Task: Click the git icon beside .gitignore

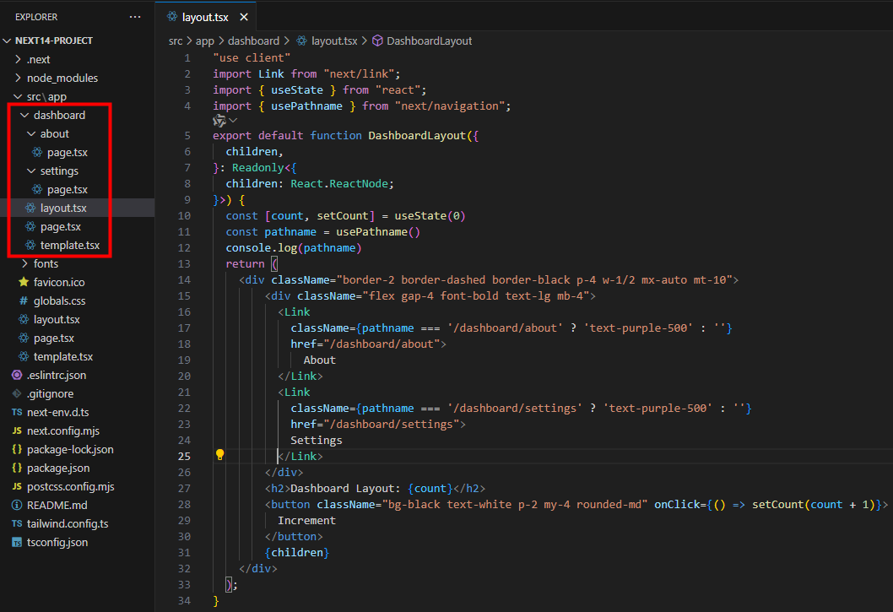Action: click(17, 393)
